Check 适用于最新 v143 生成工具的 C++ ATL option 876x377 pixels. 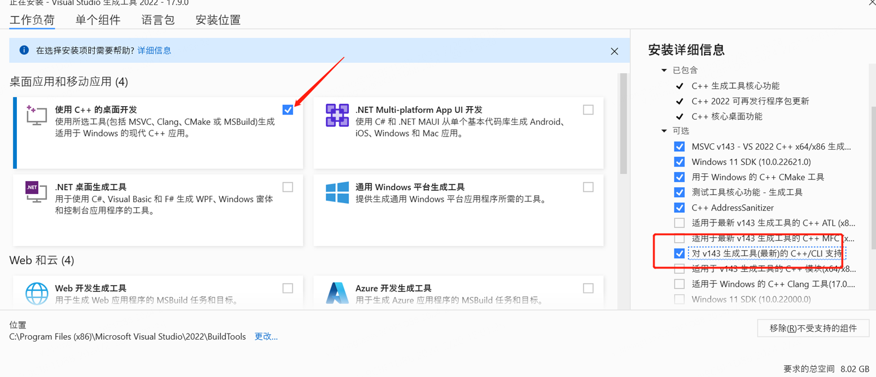tap(680, 223)
